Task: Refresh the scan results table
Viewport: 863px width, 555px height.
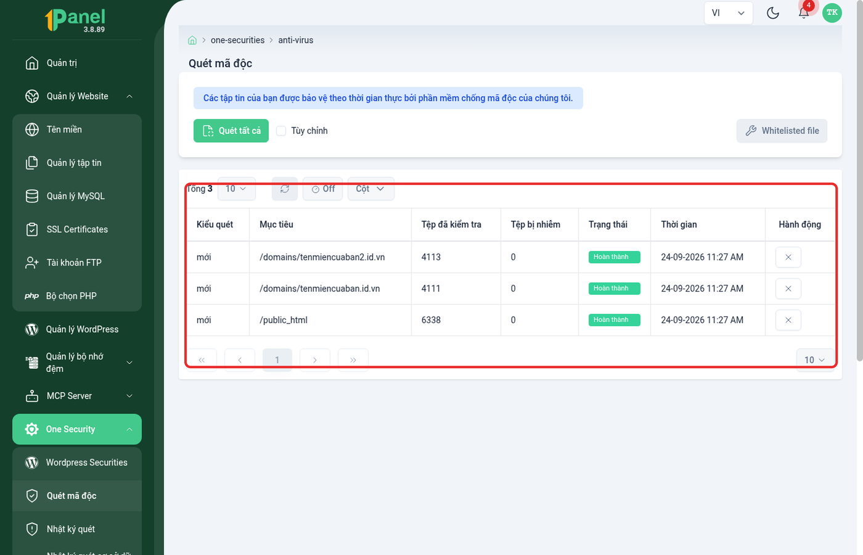Action: coord(285,189)
